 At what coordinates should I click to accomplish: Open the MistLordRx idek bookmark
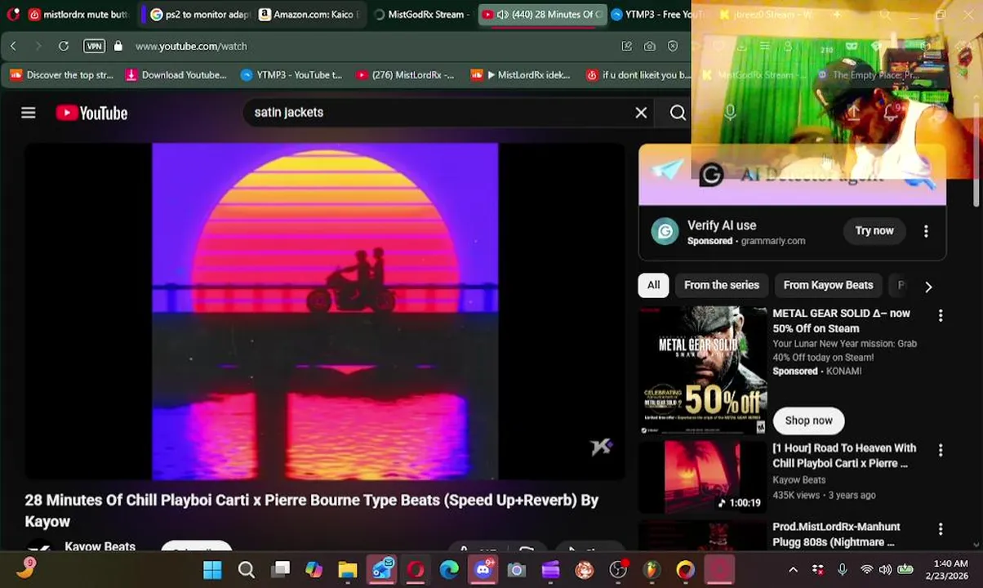pos(521,74)
